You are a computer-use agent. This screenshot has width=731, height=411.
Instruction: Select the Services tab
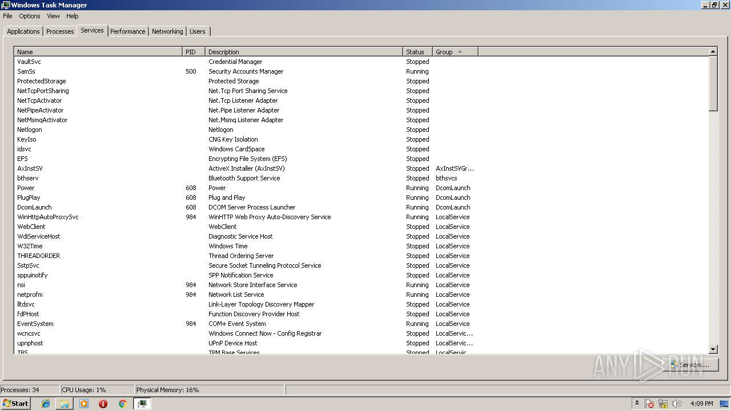[92, 30]
